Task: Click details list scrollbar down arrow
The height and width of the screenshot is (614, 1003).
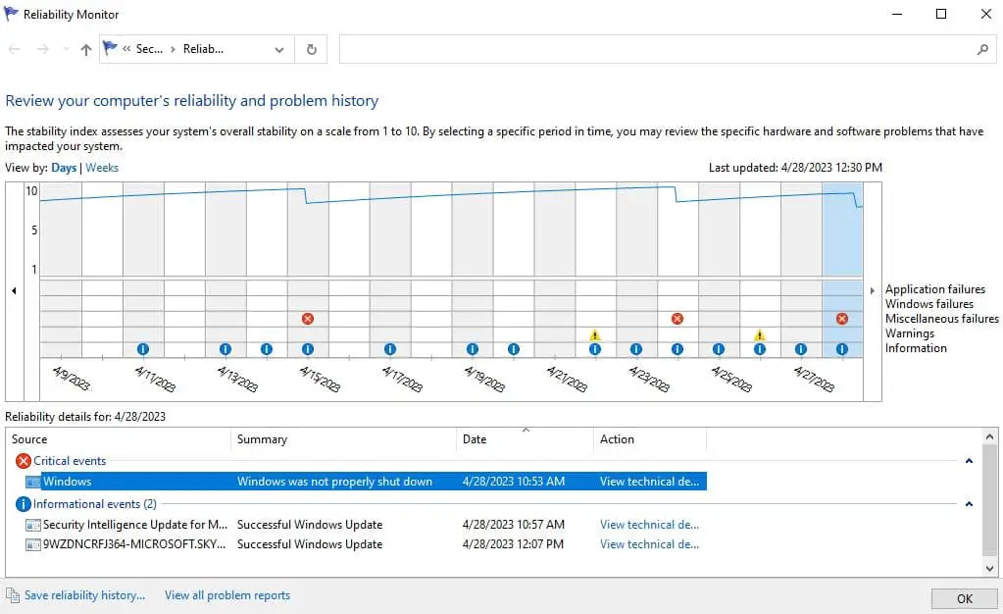Action: 989,568
